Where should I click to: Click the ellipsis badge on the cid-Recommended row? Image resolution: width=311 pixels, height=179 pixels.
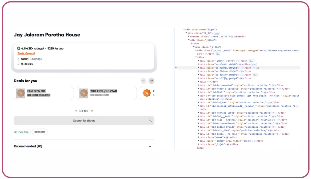point(273,85)
